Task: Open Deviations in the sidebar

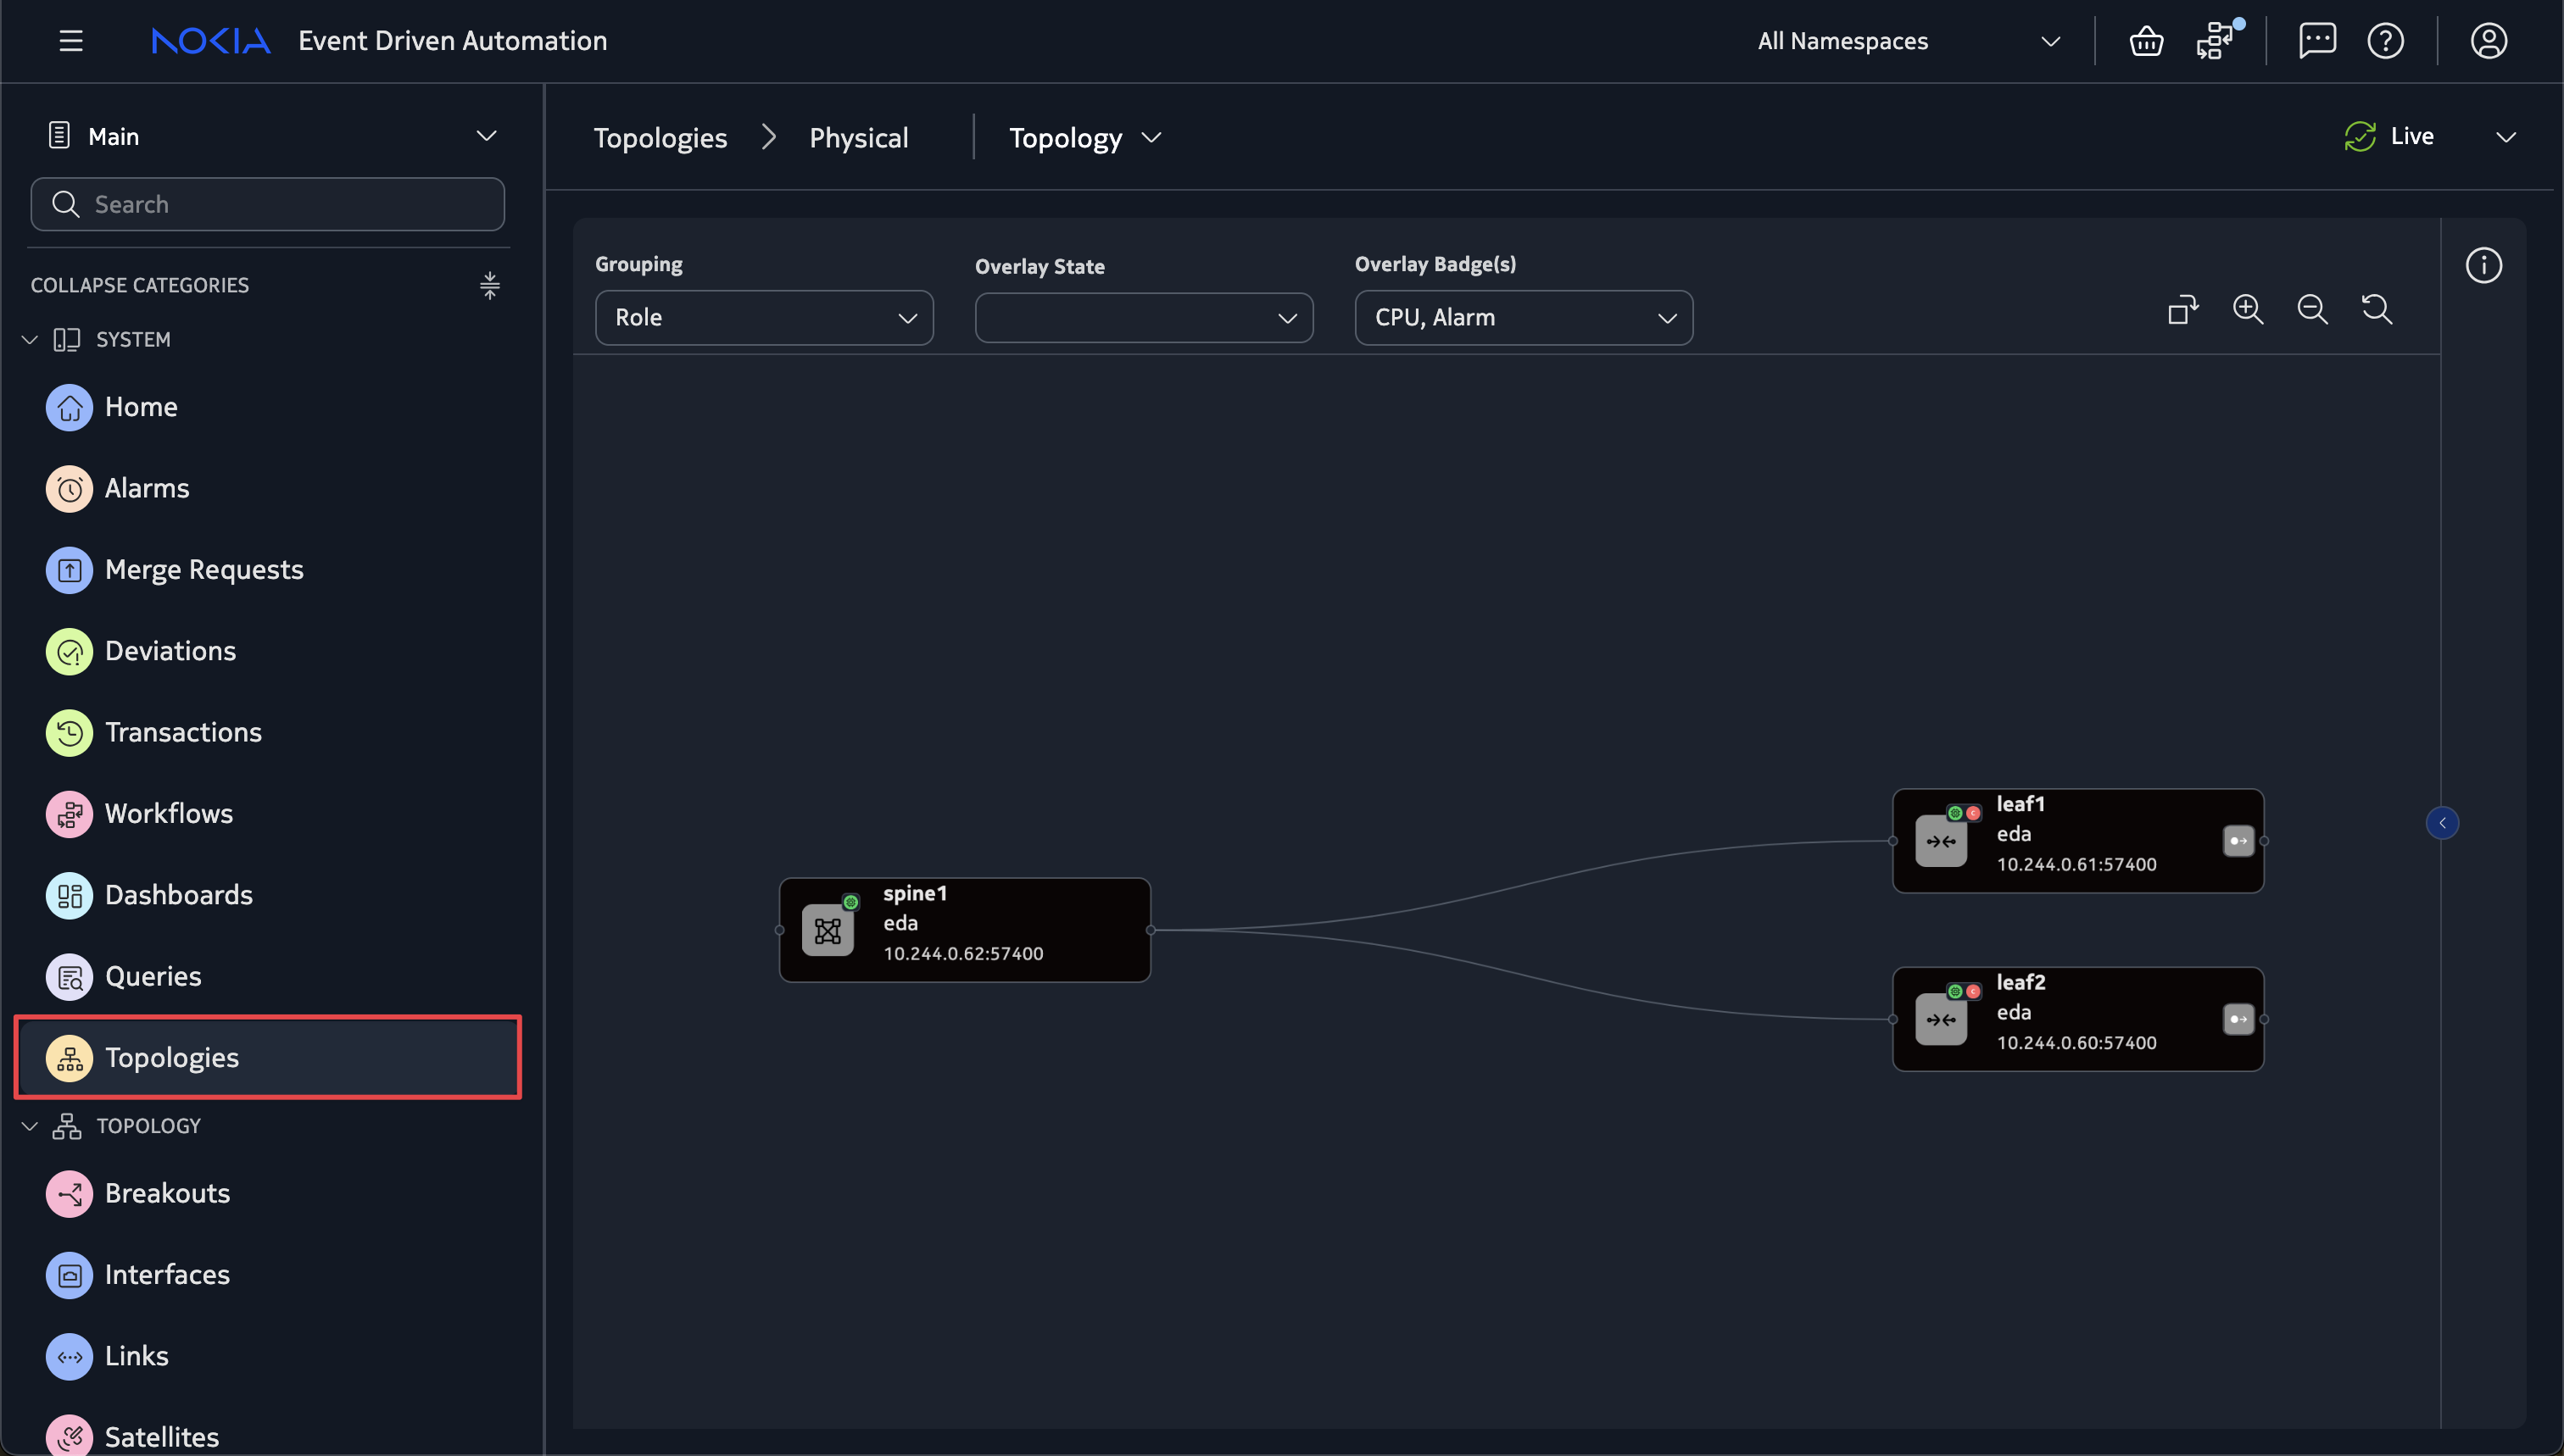Action: (266, 651)
